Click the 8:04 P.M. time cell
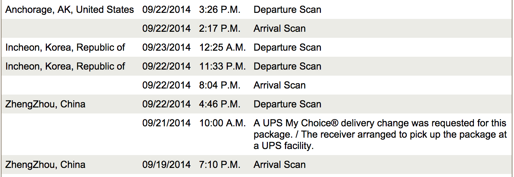The width and height of the screenshot is (514, 177). [x=220, y=85]
